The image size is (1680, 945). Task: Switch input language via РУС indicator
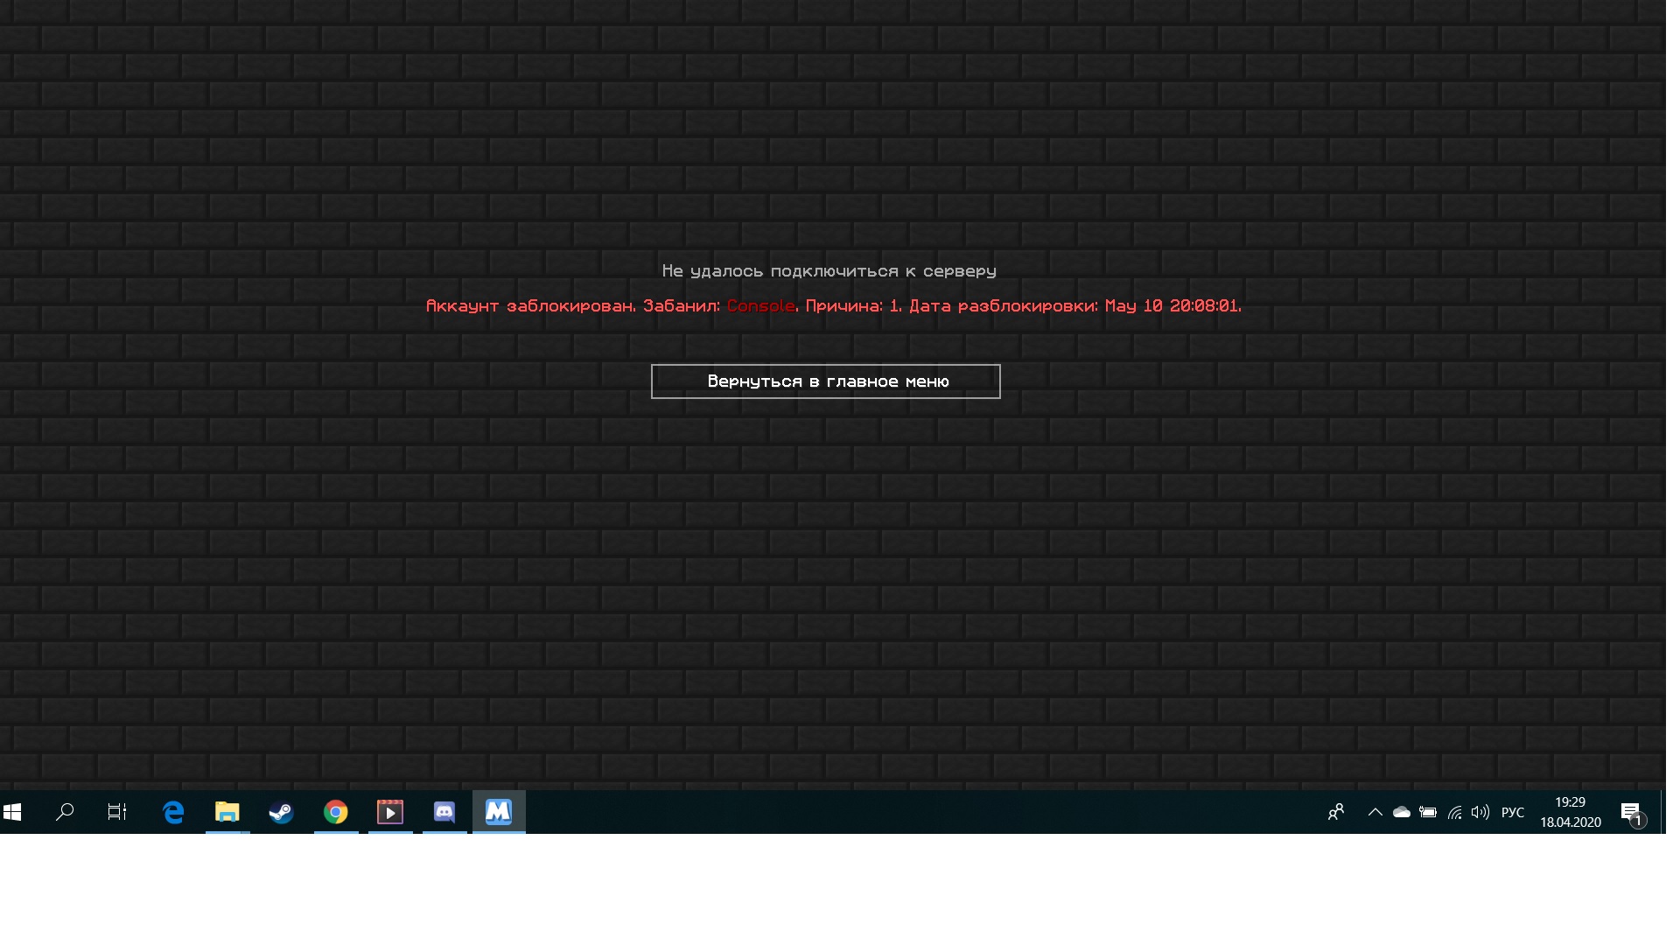(x=1513, y=812)
